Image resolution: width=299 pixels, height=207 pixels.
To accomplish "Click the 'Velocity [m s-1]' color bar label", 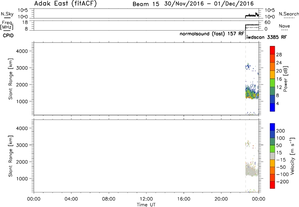I will coord(292,156).
